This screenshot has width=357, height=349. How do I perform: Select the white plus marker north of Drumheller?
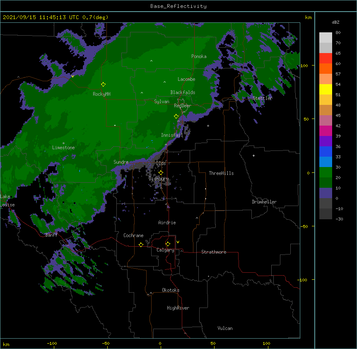[x=253, y=155]
